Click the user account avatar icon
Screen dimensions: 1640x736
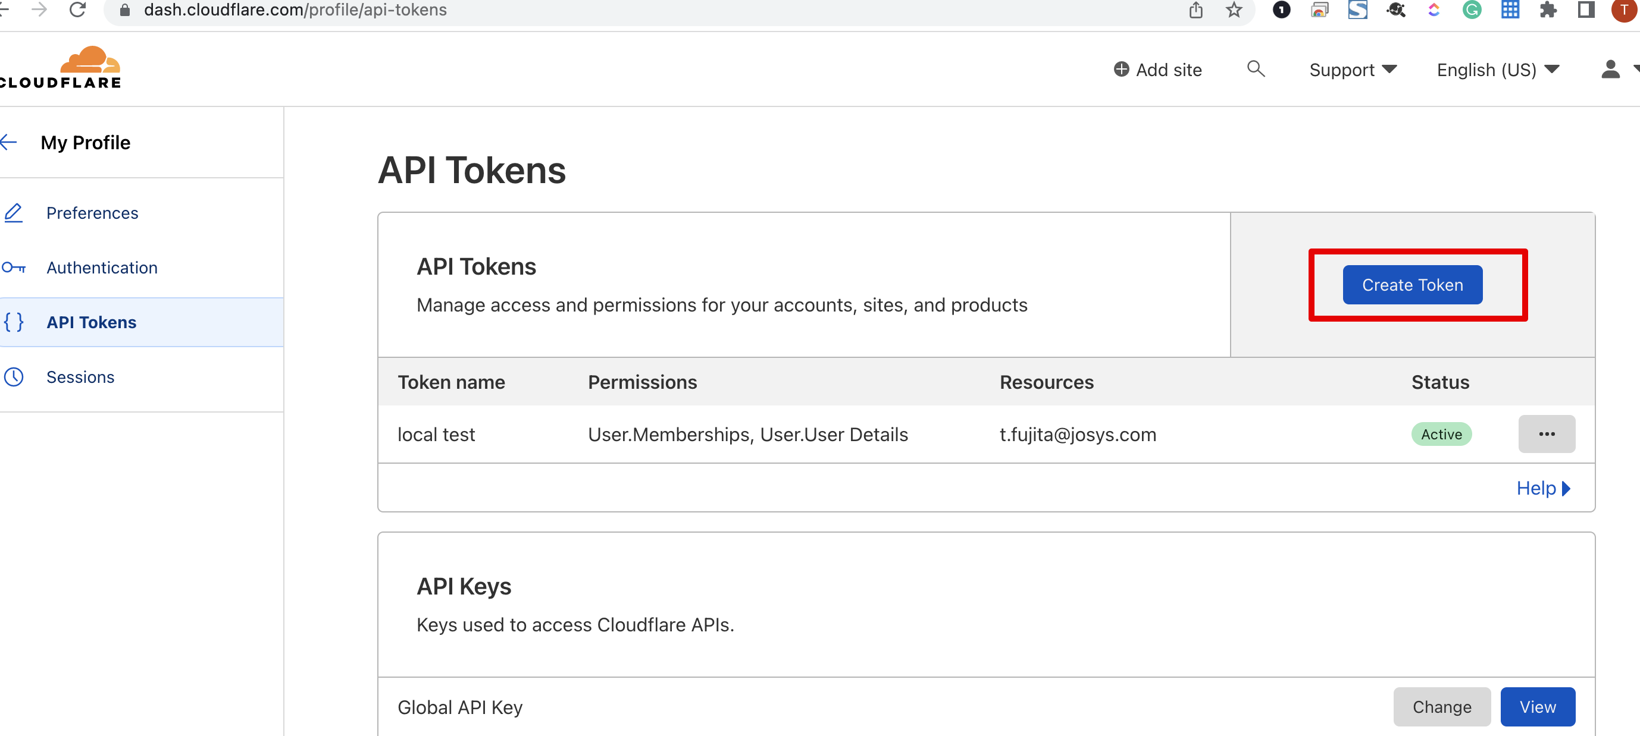coord(1610,69)
